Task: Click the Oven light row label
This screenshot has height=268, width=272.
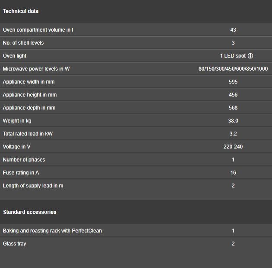Action: [15, 56]
